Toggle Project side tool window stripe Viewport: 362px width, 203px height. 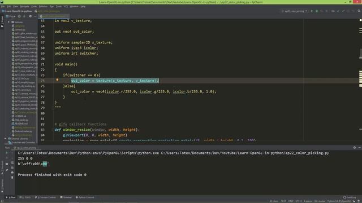(x=2, y=21)
